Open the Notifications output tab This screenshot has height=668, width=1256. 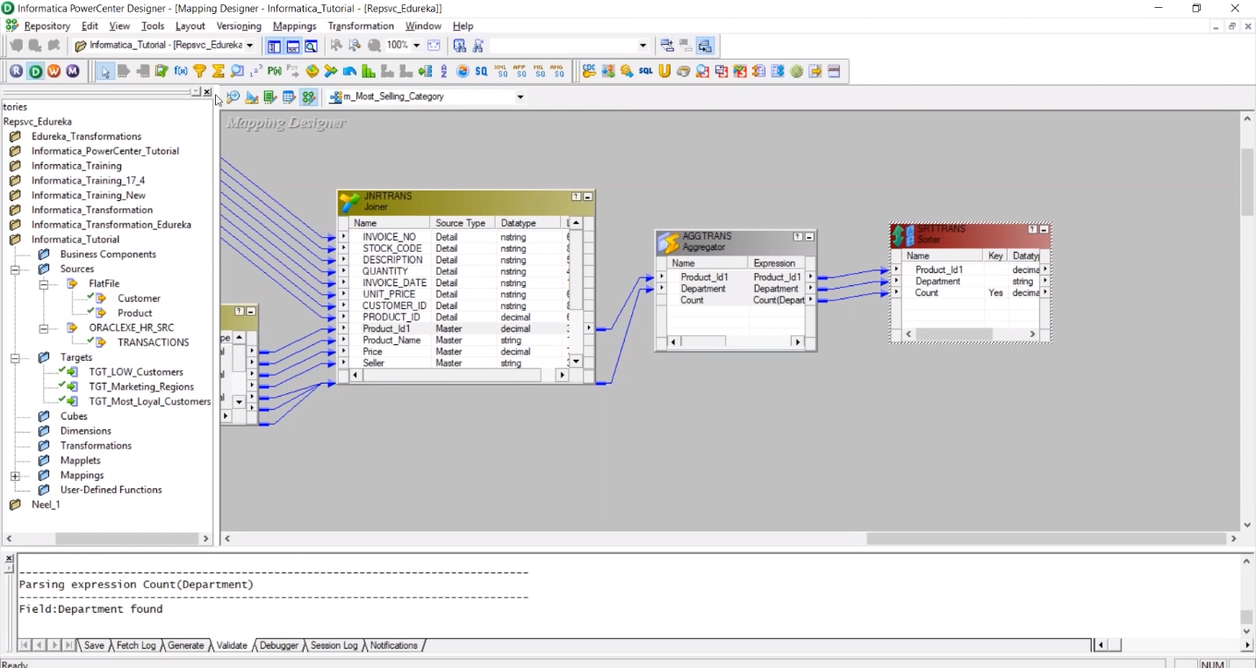pyautogui.click(x=394, y=646)
